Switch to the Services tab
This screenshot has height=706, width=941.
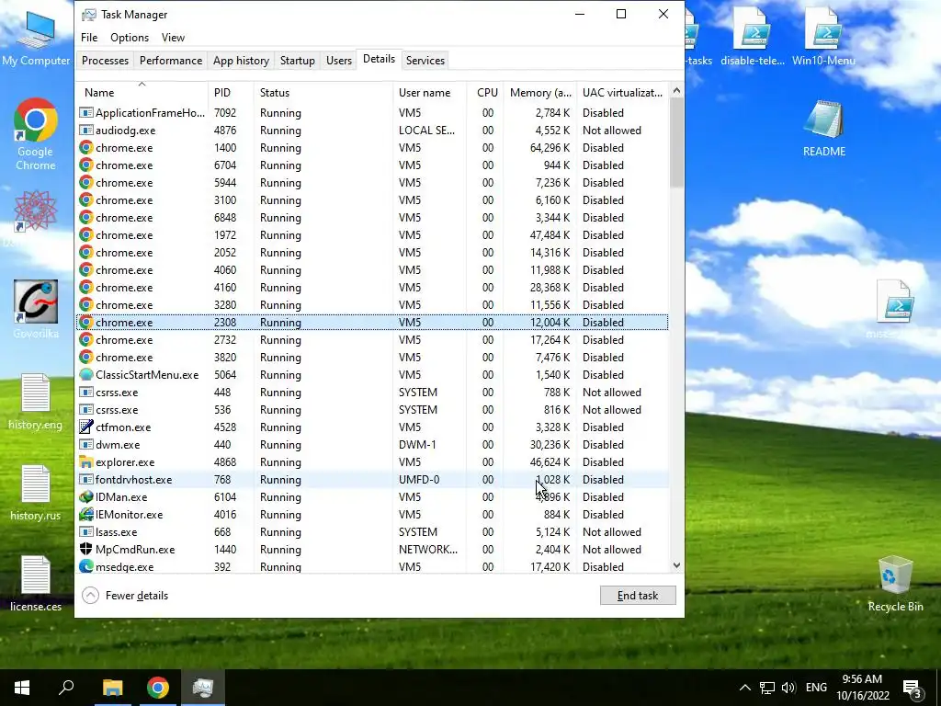(425, 61)
